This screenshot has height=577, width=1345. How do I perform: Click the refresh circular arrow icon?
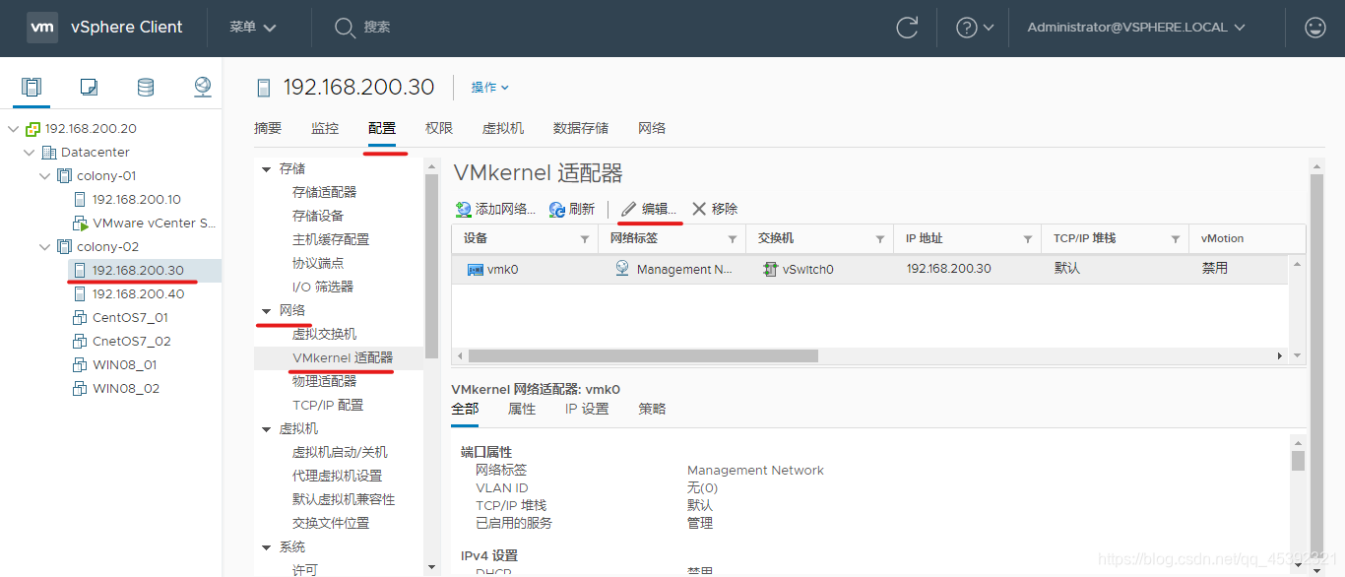click(x=908, y=28)
